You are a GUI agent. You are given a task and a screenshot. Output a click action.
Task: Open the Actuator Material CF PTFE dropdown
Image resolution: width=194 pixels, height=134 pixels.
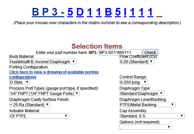click(x=39, y=116)
